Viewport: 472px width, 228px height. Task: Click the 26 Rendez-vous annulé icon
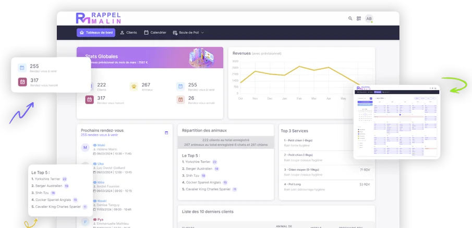pyautogui.click(x=180, y=100)
